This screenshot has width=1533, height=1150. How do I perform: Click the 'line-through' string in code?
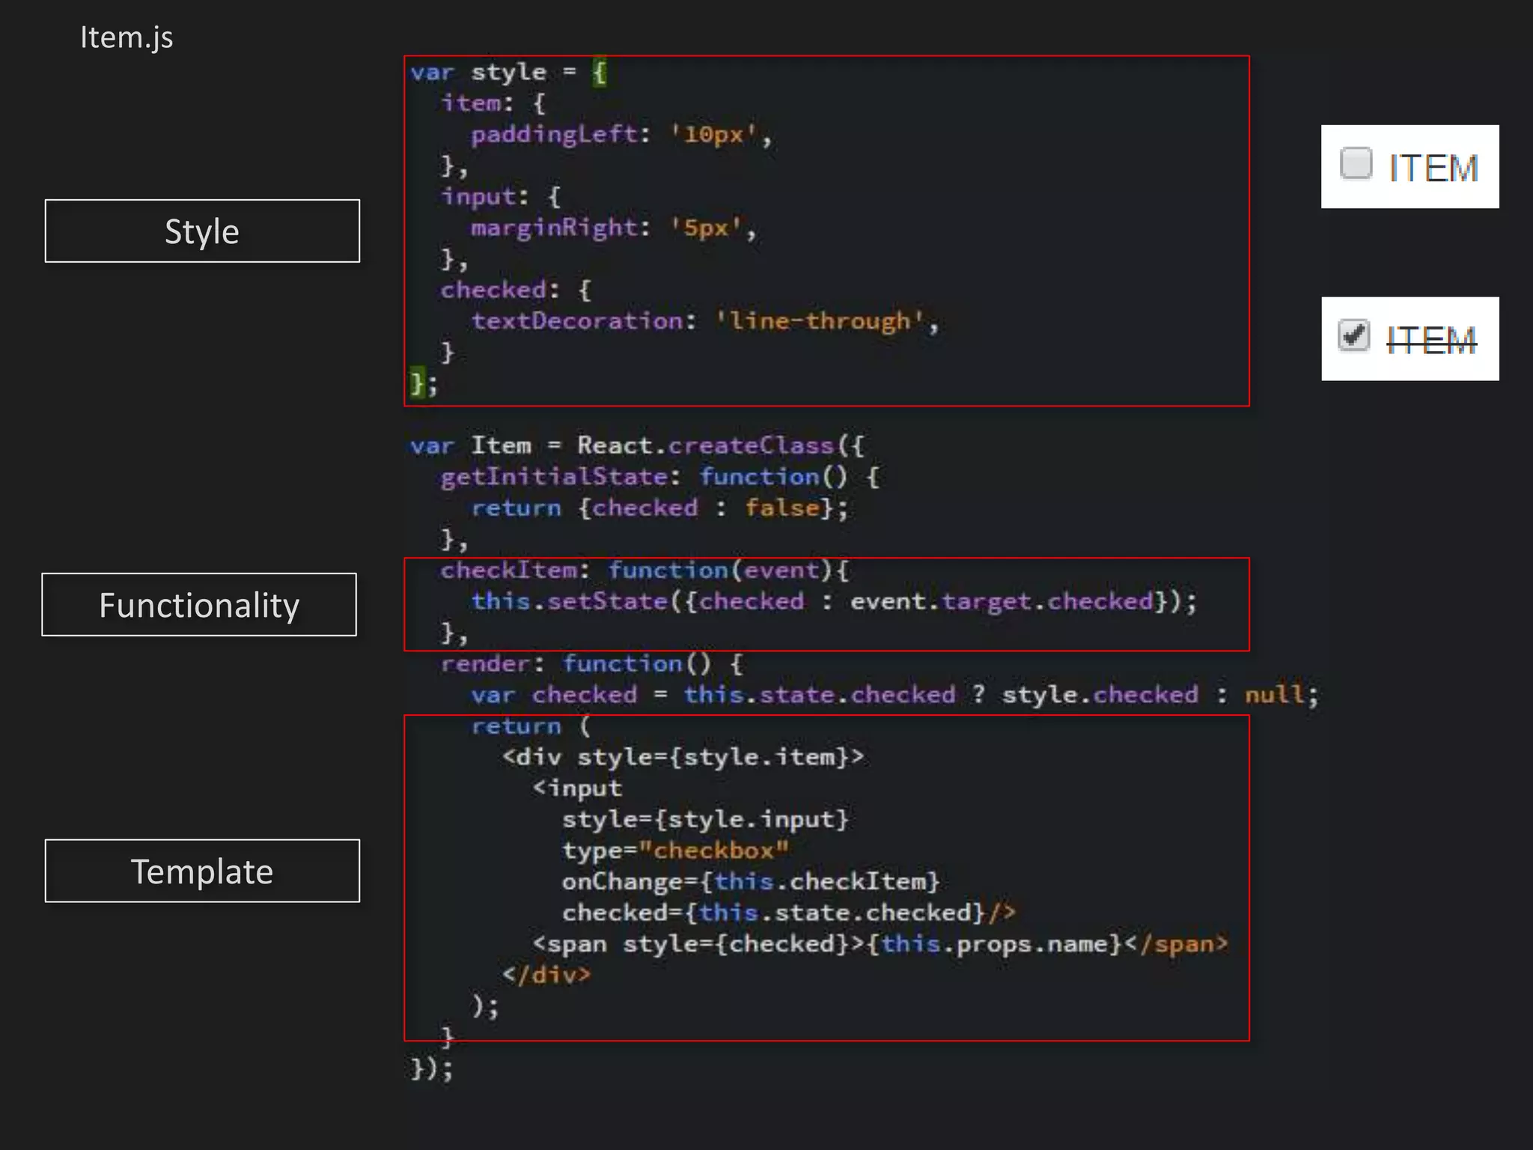click(x=820, y=321)
